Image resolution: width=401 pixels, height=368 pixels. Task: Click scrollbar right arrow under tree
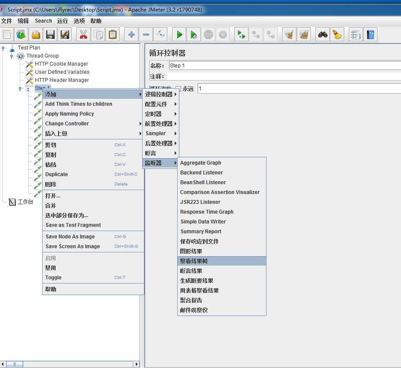click(x=137, y=364)
